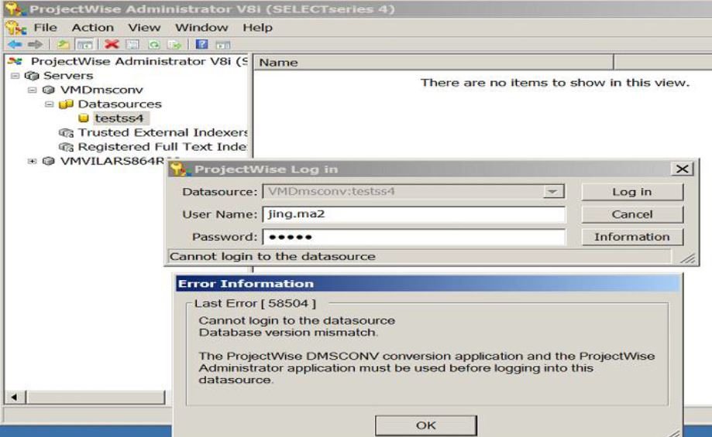Click the blue question mark Help icon
712x437 pixels.
[201, 44]
